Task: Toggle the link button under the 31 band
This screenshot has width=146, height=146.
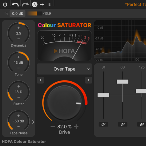Action: tap(103, 124)
